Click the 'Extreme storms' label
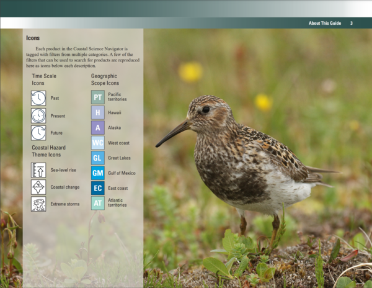372x288 pixels. (64, 204)
